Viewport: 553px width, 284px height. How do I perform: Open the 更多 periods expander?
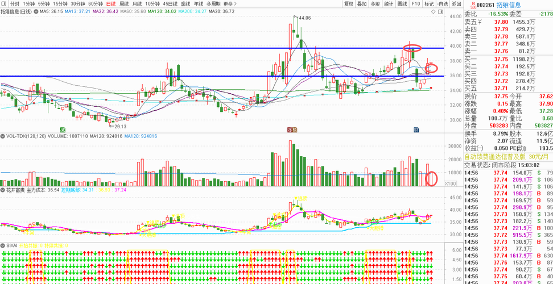(x=230, y=4)
